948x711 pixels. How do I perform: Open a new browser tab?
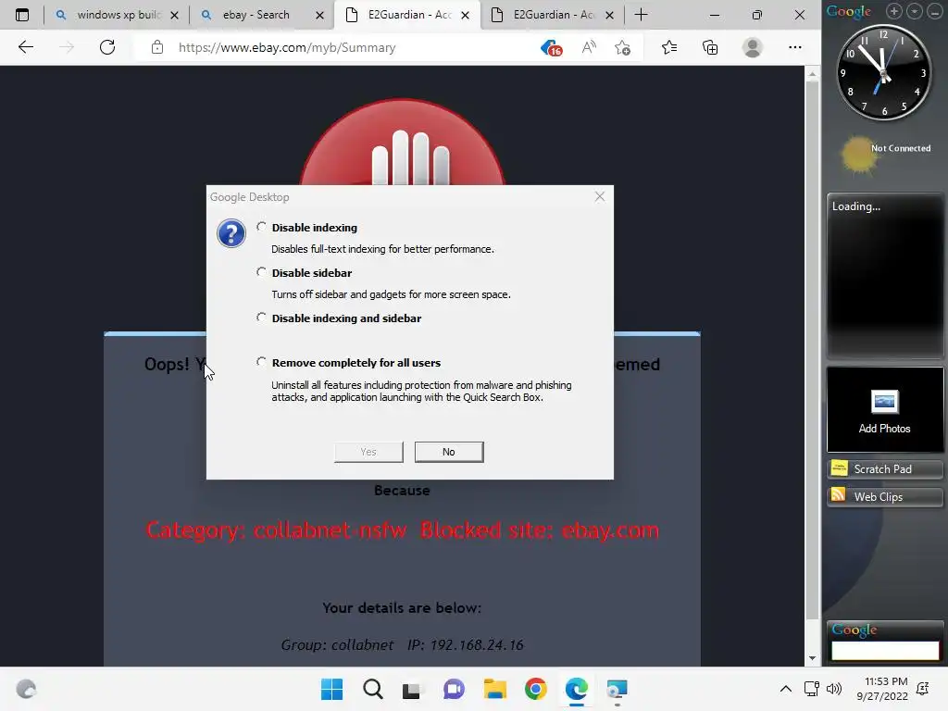641,15
